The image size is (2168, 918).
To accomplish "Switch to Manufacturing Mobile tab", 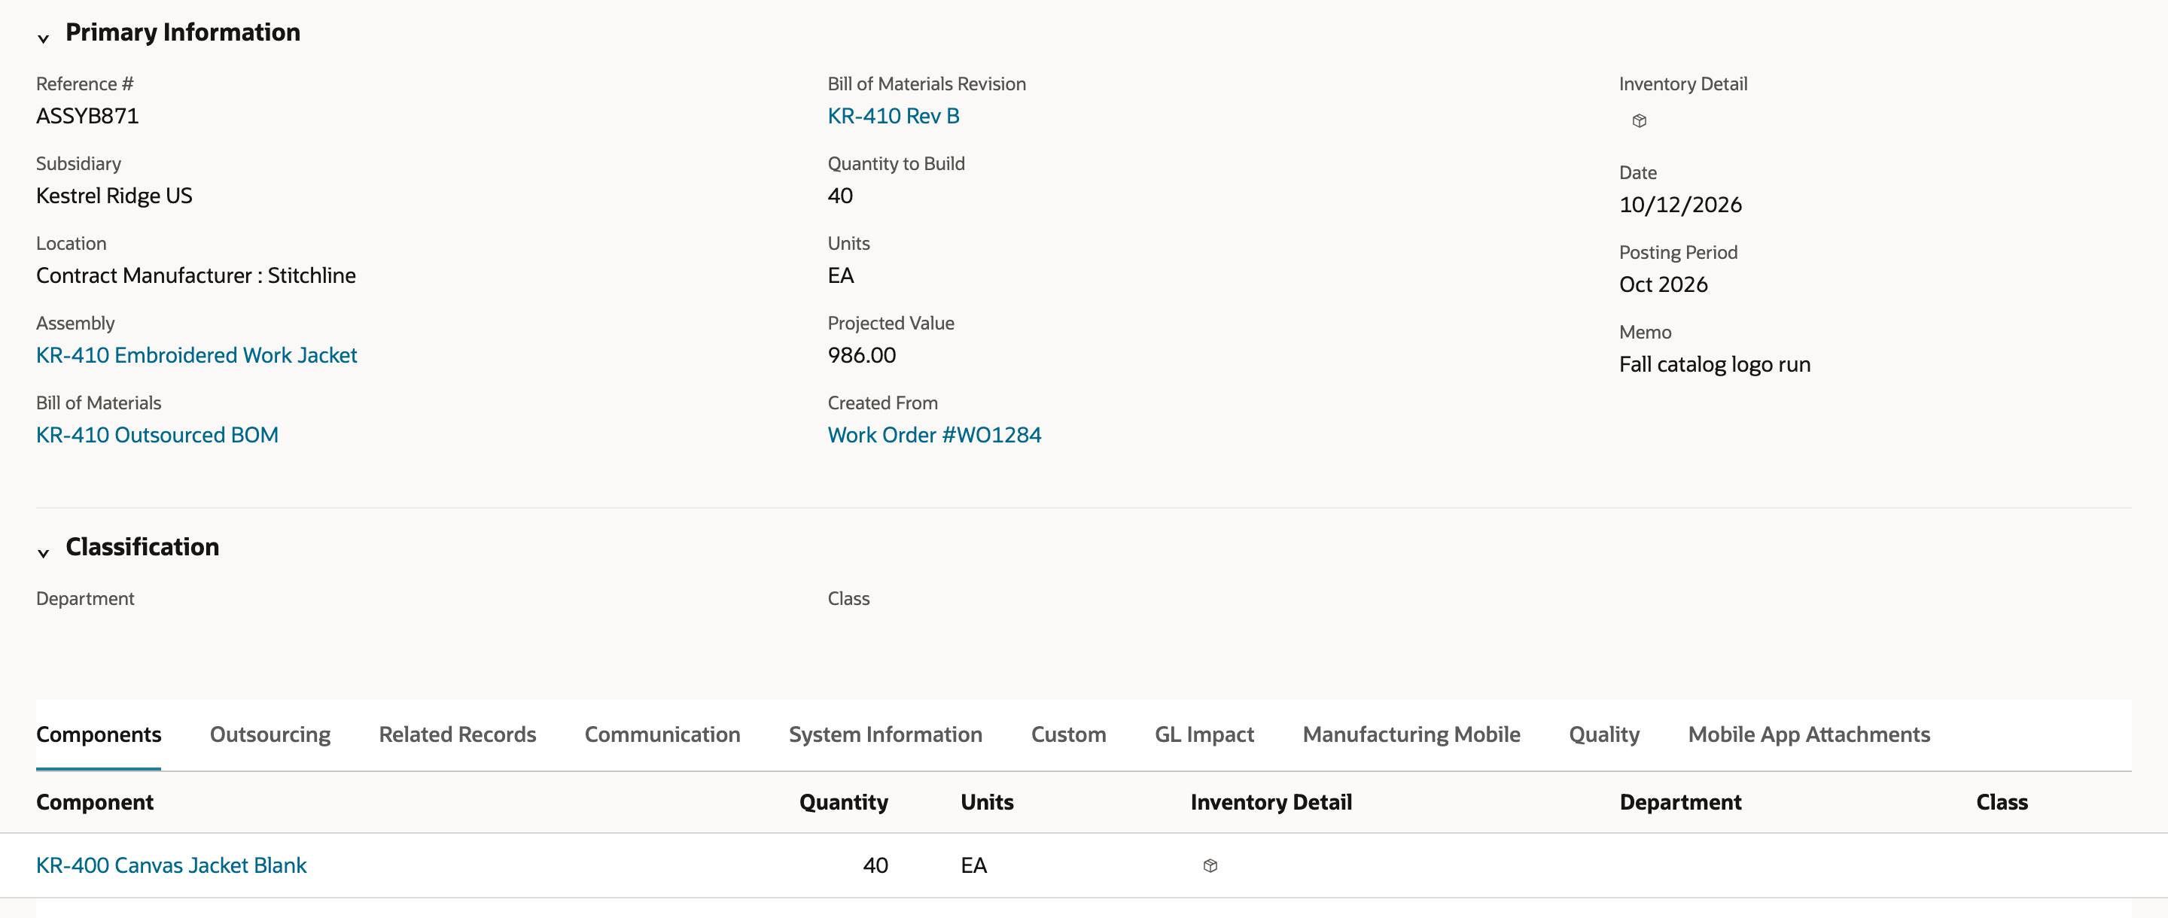I will pyautogui.click(x=1411, y=734).
